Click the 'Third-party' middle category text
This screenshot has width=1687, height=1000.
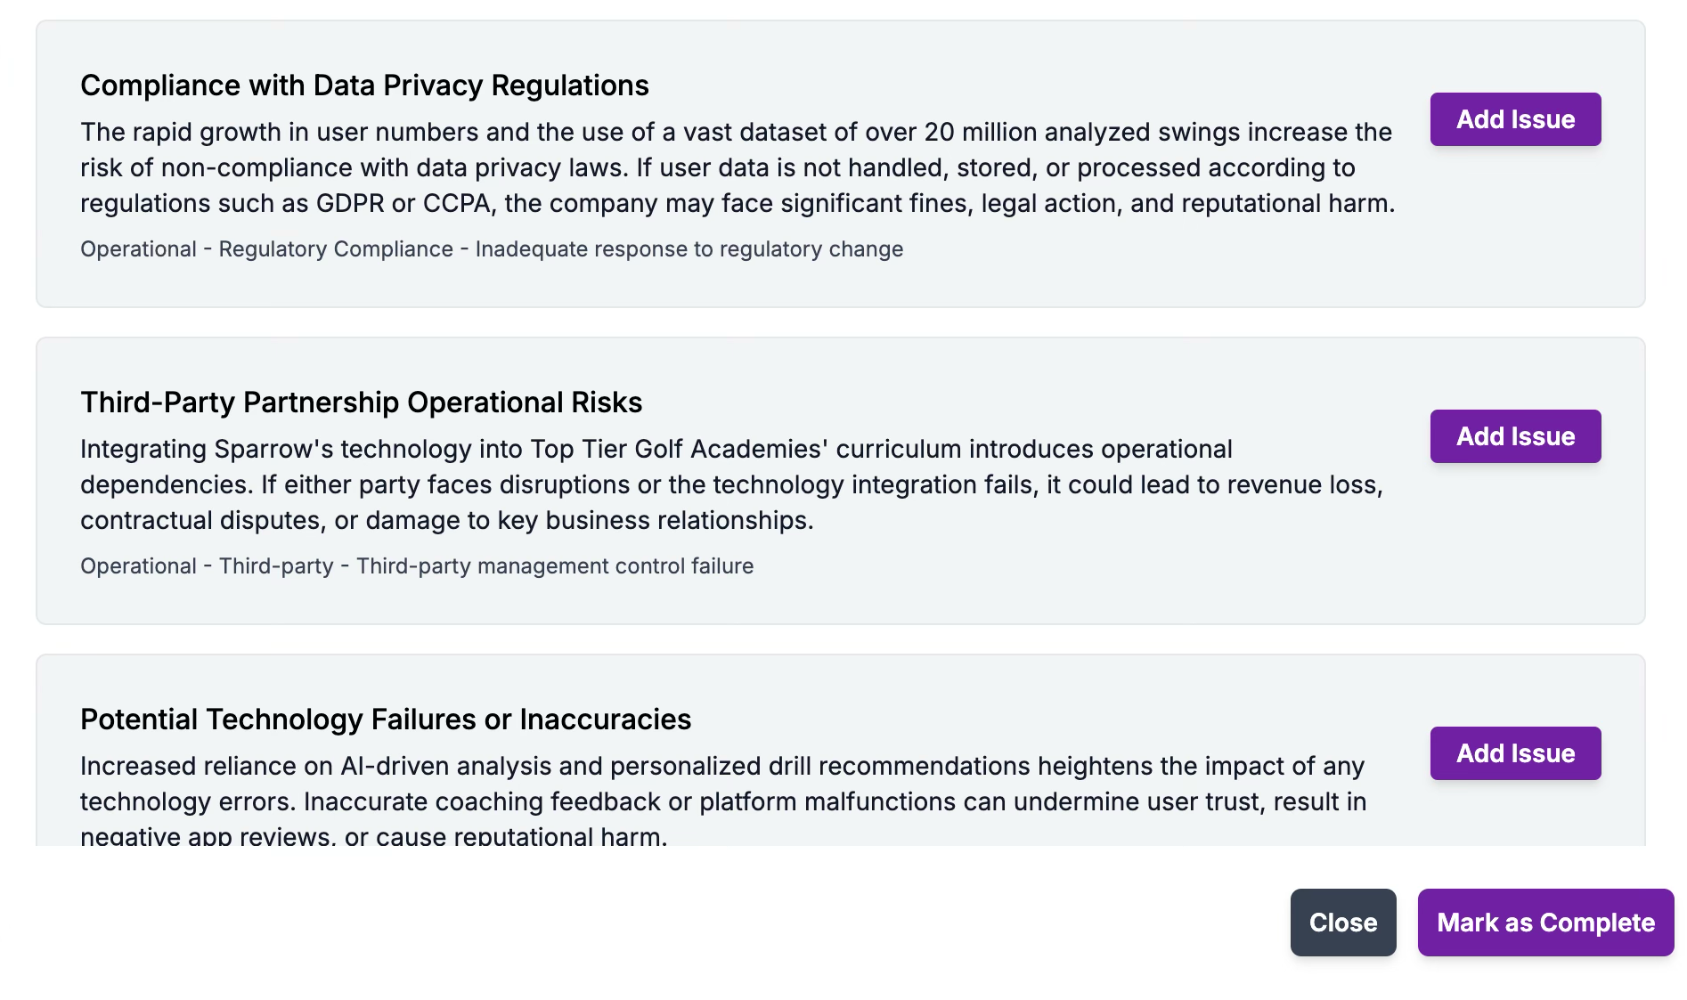[276, 566]
